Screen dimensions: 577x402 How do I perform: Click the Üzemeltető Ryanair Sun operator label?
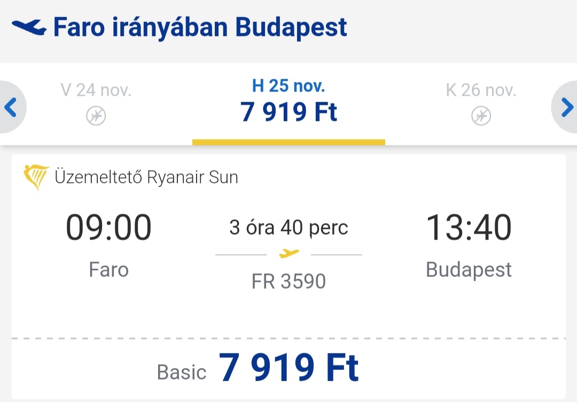146,177
